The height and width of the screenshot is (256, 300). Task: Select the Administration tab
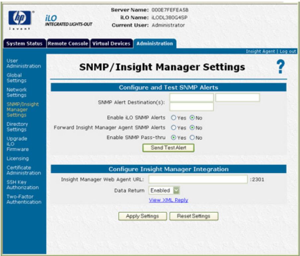155,43
